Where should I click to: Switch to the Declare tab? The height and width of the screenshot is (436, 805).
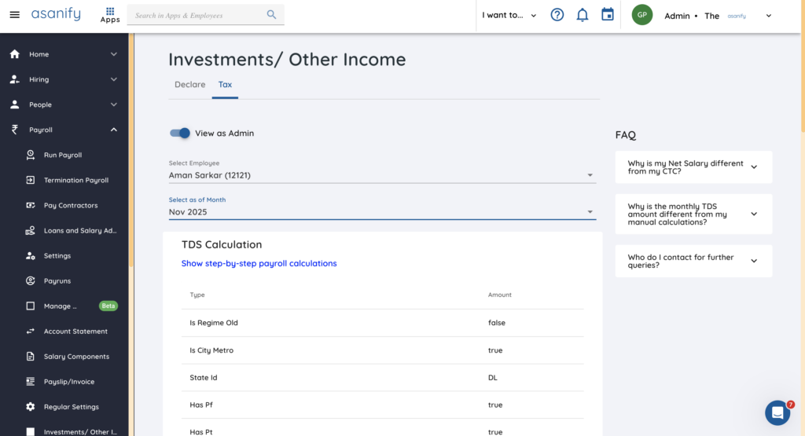pos(189,85)
